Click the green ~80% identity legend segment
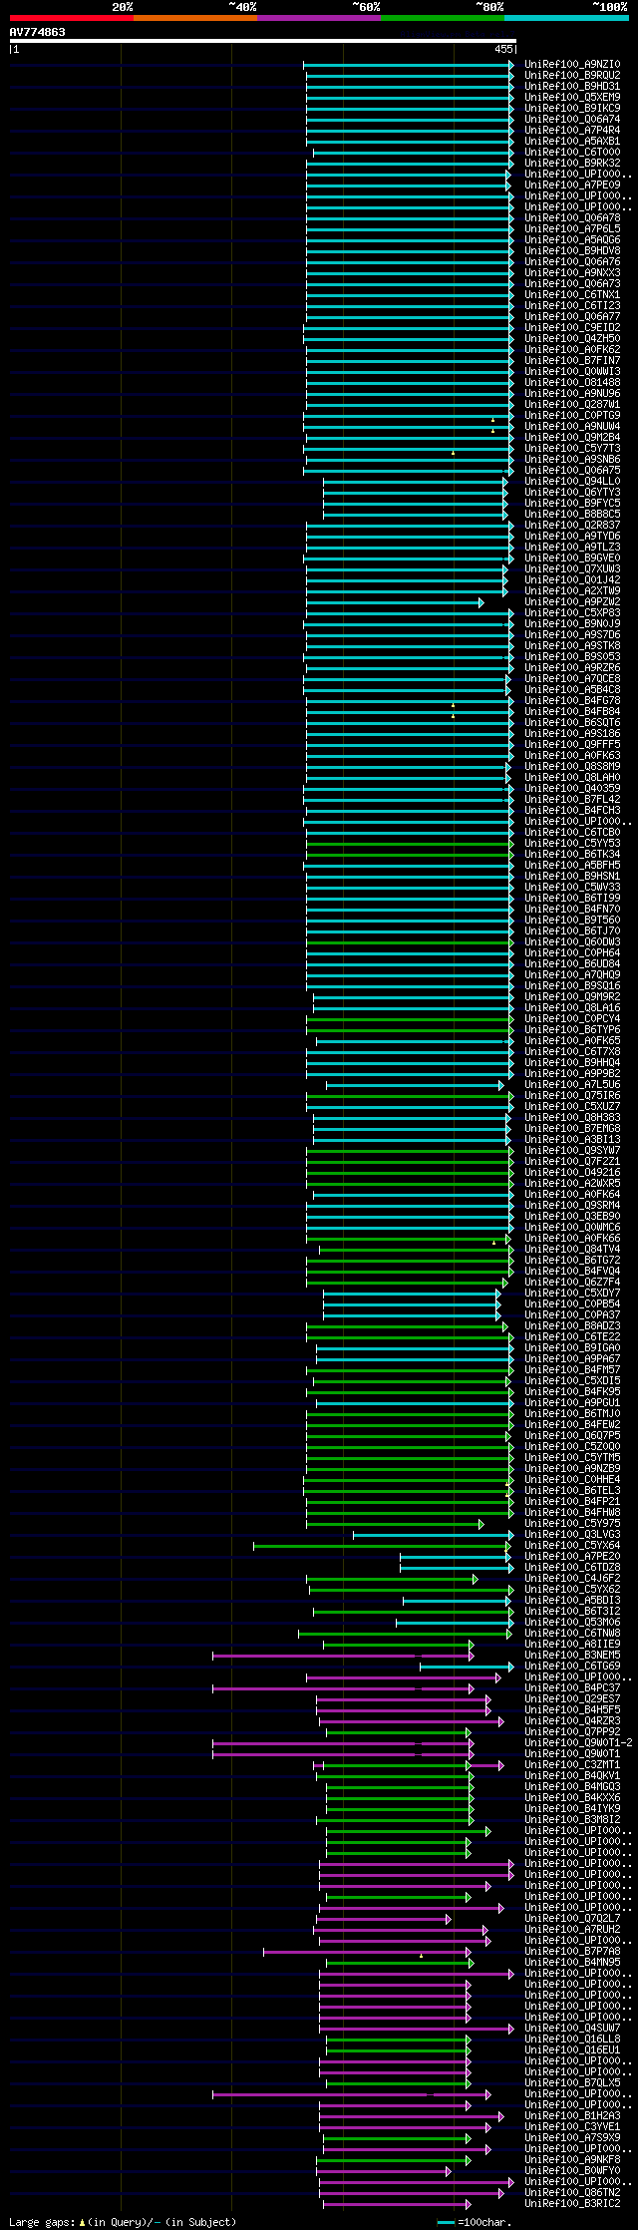 pos(443,18)
